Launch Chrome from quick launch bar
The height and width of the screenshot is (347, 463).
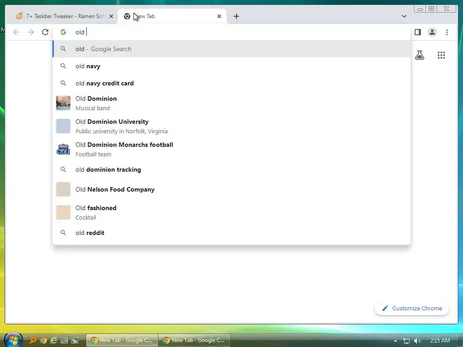43,341
